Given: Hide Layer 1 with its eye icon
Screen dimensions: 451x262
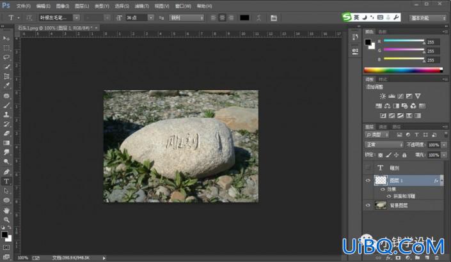Looking at the screenshot, I should 368,180.
